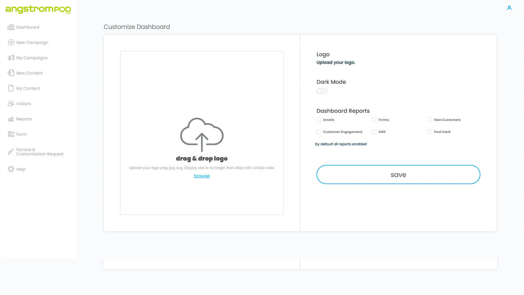
Task: Click the New Content document icon
Action: [x=11, y=73]
